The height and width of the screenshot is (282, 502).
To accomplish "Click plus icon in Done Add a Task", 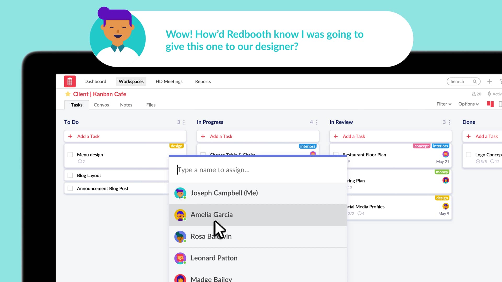I will tap(469, 136).
